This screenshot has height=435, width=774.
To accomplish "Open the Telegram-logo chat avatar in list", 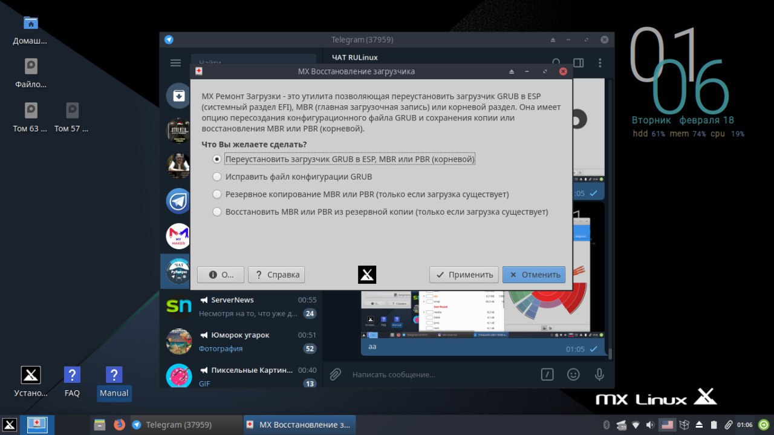I will (x=178, y=201).
